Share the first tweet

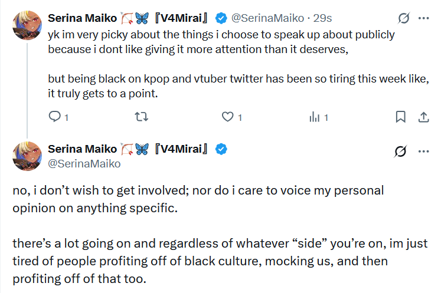click(423, 117)
